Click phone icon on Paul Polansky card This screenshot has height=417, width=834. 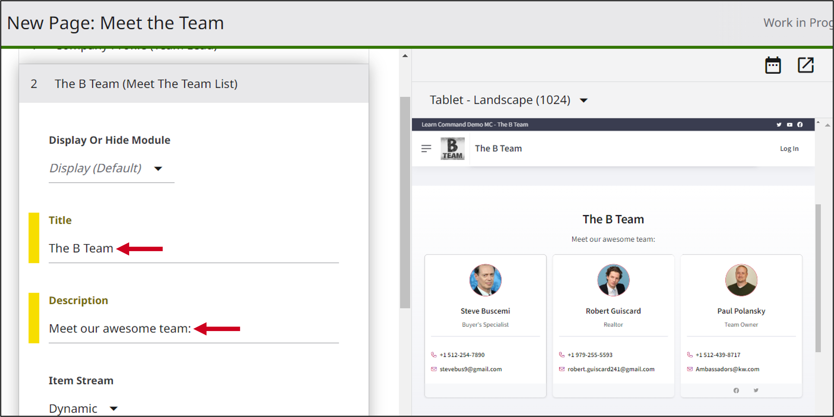pos(690,355)
